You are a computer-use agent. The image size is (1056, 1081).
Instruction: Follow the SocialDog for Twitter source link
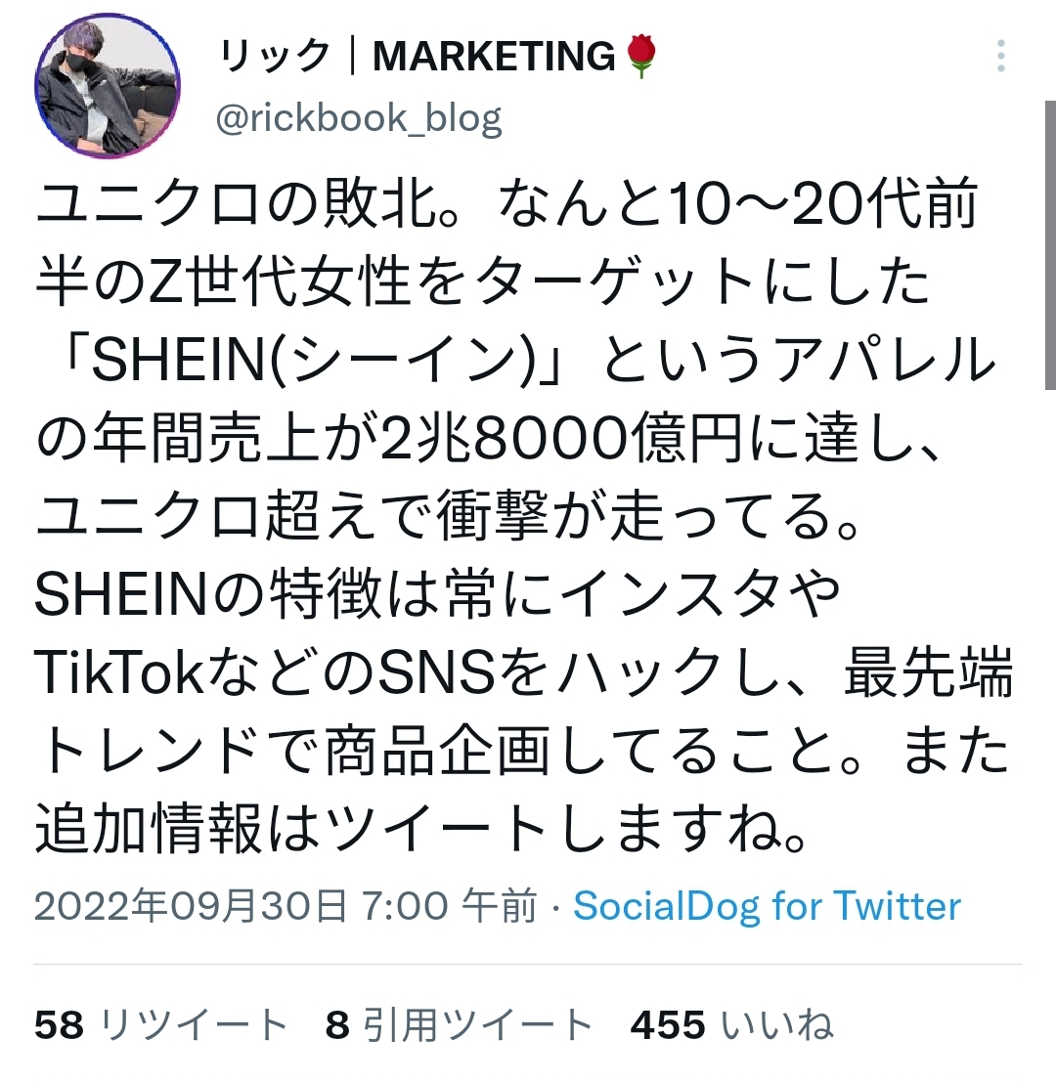[767, 905]
